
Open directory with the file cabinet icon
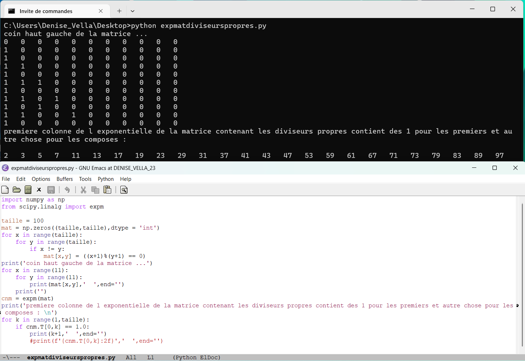click(x=28, y=190)
